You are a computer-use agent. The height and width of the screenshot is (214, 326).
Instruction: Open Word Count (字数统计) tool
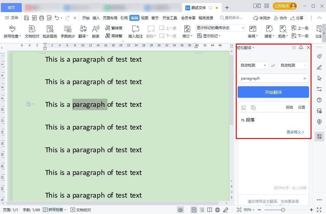point(68,31)
